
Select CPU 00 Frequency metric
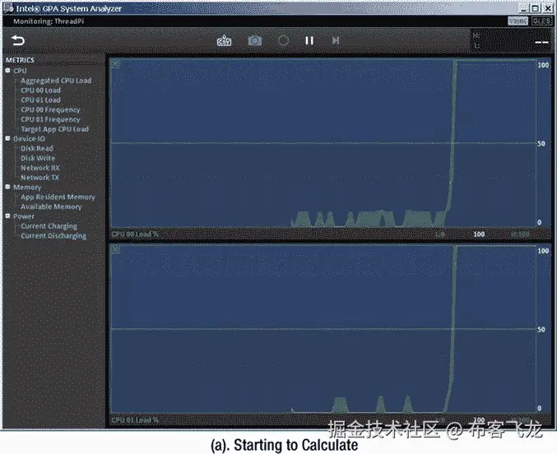50,109
